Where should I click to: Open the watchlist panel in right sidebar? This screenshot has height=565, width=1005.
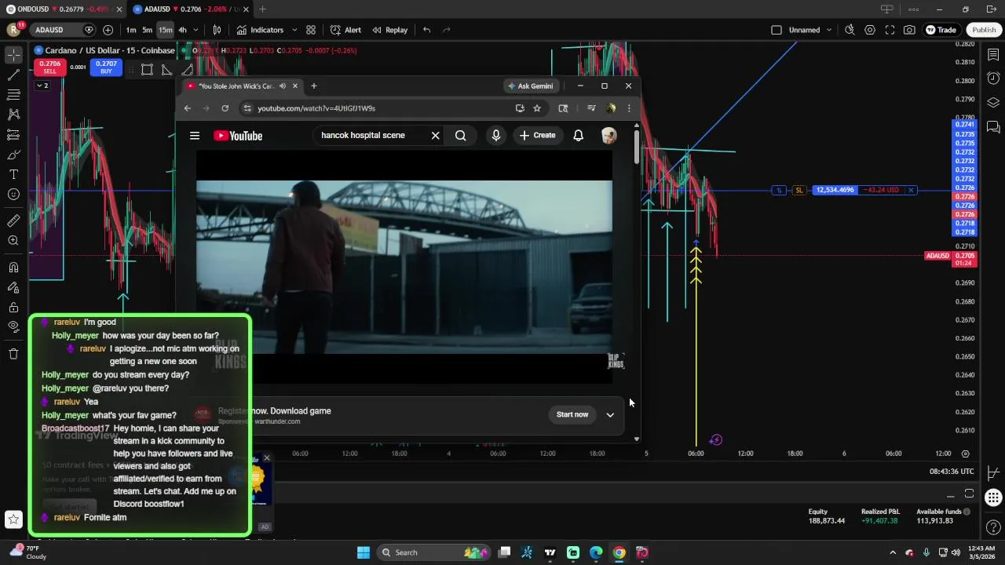[993, 55]
